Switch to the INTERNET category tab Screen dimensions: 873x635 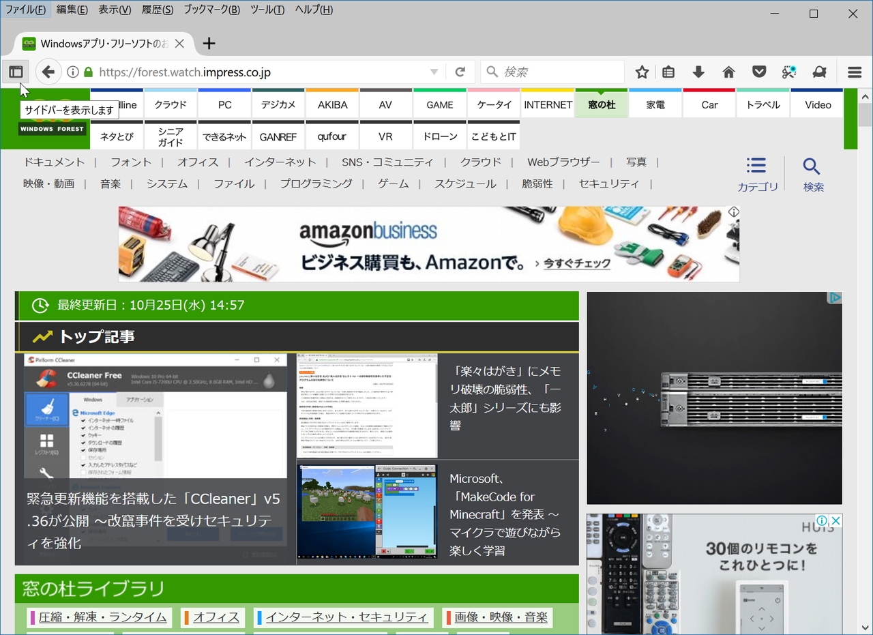click(x=547, y=104)
